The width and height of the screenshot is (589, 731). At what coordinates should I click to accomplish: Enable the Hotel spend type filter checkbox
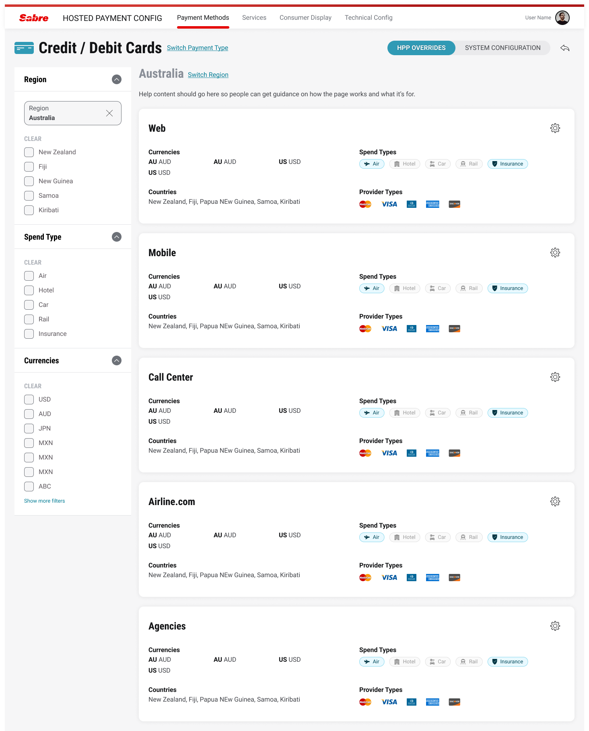click(x=29, y=290)
